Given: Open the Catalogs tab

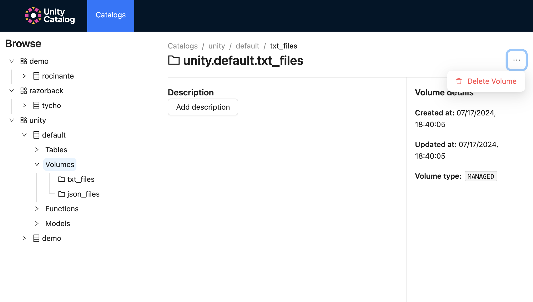Looking at the screenshot, I should [111, 16].
